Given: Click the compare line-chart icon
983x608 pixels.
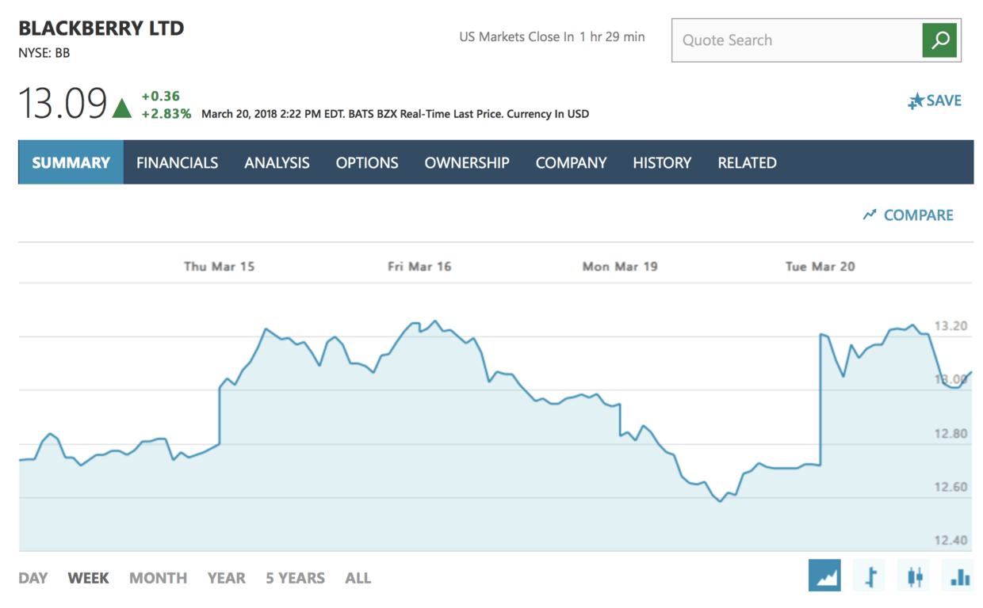Looking at the screenshot, I should pyautogui.click(x=870, y=215).
